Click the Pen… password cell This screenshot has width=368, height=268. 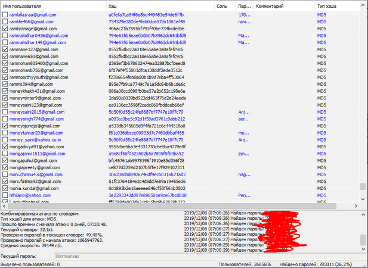tap(245, 195)
